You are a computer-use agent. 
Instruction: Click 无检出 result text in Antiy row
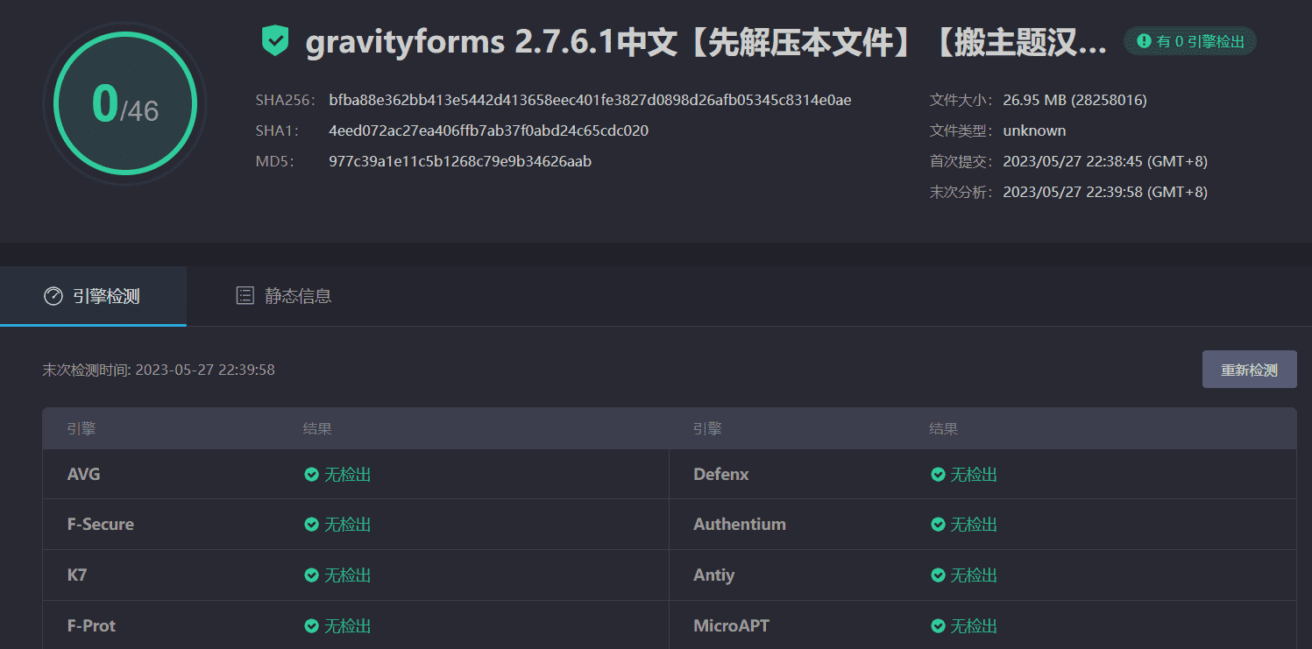[x=975, y=575]
